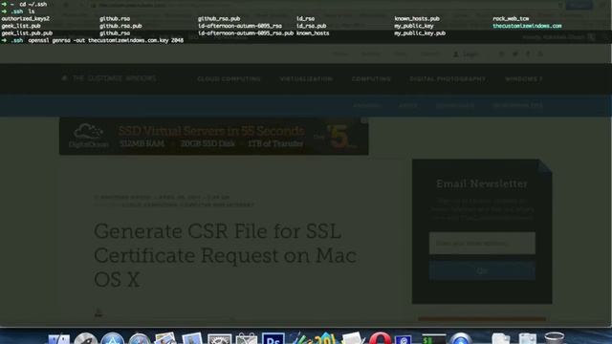The width and height of the screenshot is (612, 344).
Task: Click the Email Newsletter heading
Action: (482, 183)
